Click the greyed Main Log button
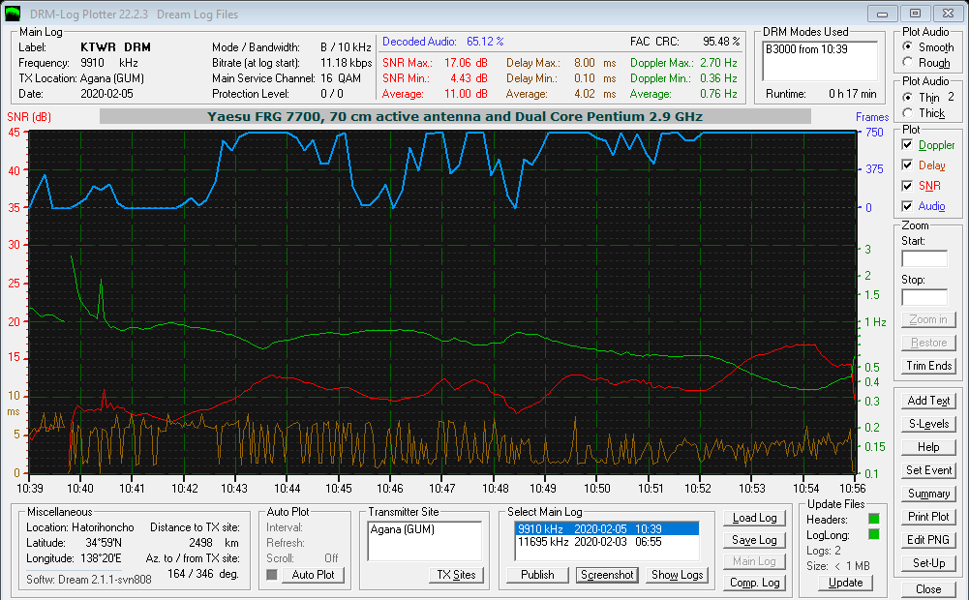Image resolution: width=969 pixels, height=600 pixels. click(x=754, y=561)
